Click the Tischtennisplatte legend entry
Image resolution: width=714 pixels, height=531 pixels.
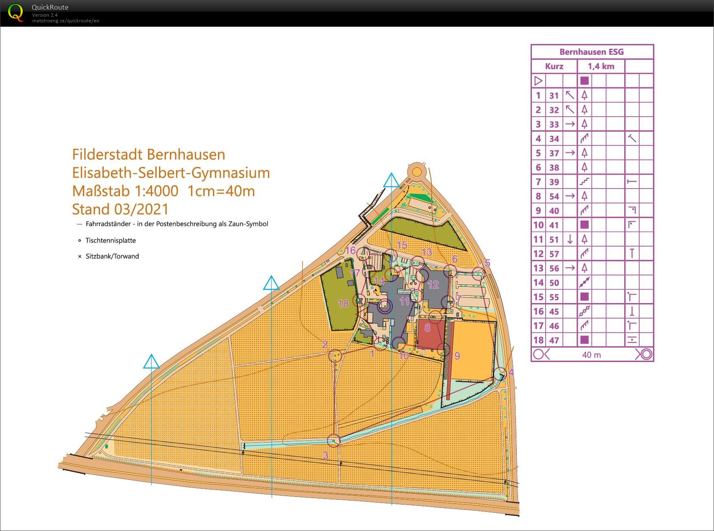tap(110, 241)
